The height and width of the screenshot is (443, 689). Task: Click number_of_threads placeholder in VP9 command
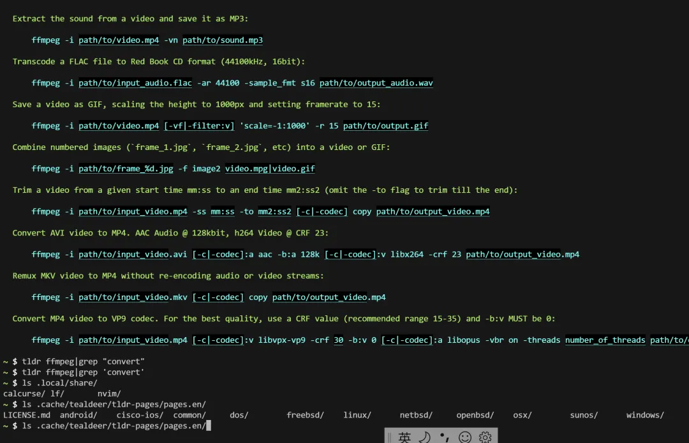coord(605,340)
